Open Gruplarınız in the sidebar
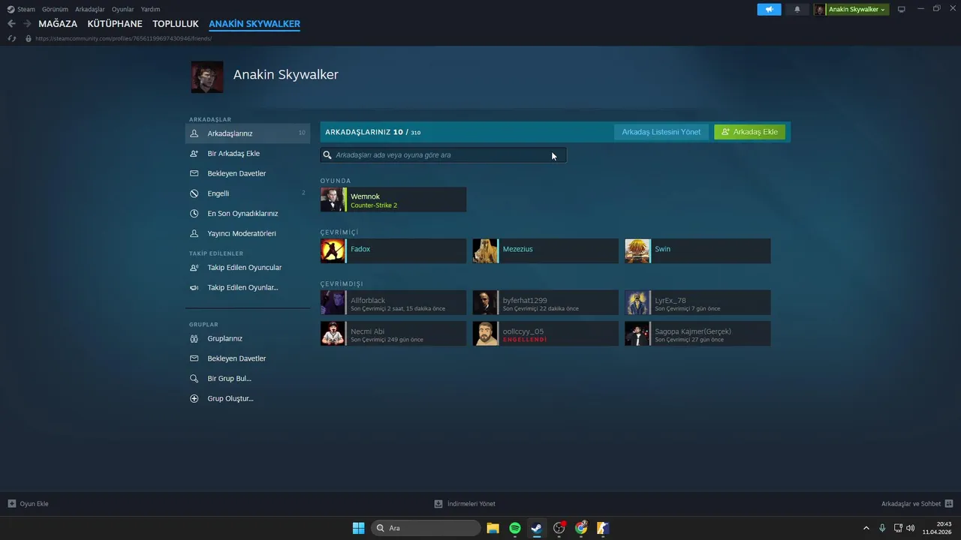This screenshot has width=961, height=540. (x=248, y=339)
